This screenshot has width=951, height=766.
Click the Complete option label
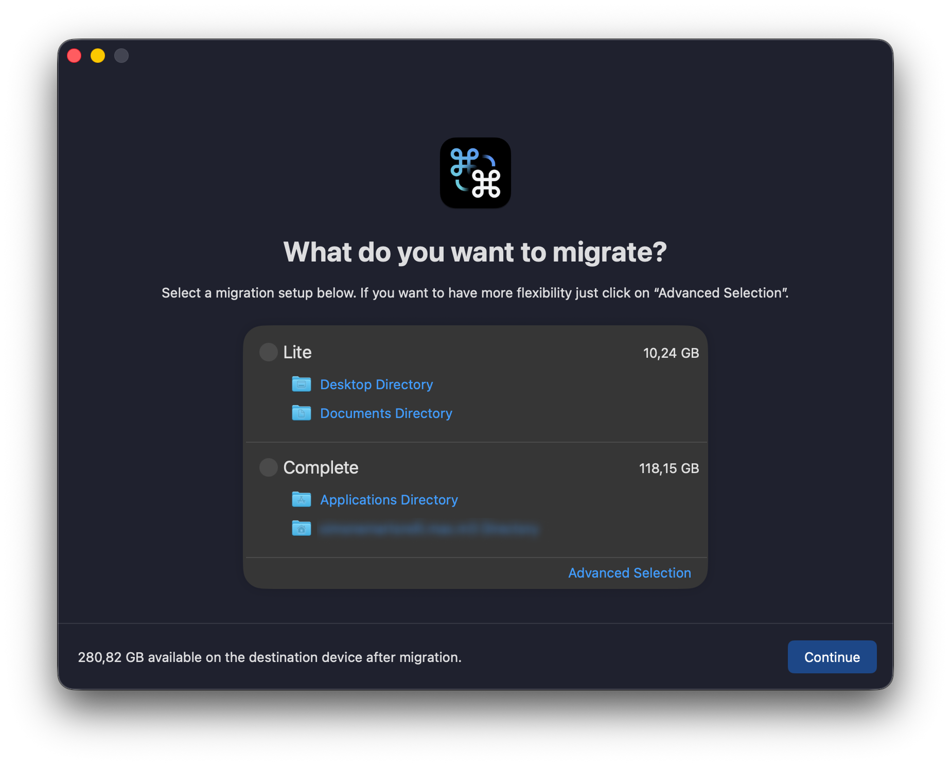(321, 467)
